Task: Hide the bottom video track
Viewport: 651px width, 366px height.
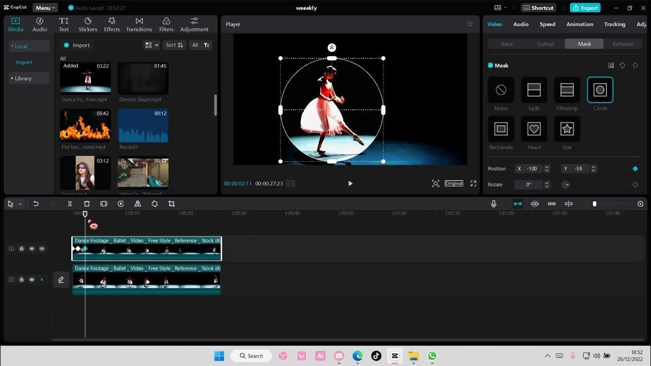Action: (32, 280)
